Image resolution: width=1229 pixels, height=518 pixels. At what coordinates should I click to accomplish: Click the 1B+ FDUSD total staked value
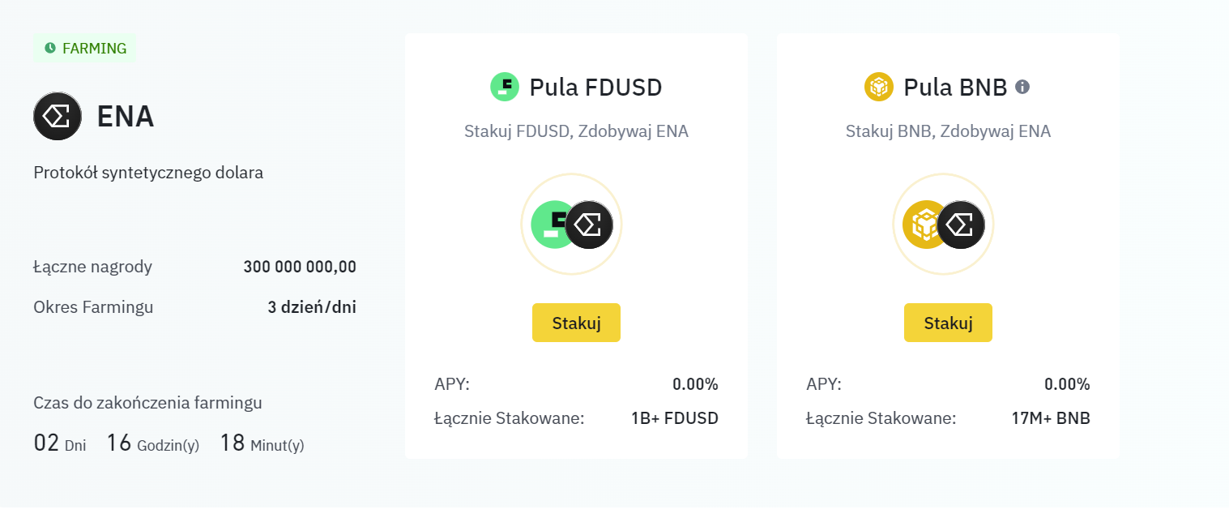point(674,419)
